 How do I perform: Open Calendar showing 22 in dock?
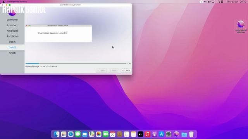coord(112,134)
